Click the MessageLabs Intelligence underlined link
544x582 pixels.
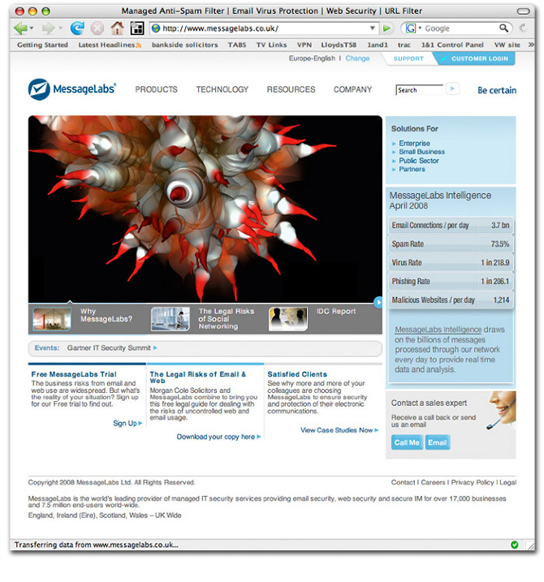point(438,330)
